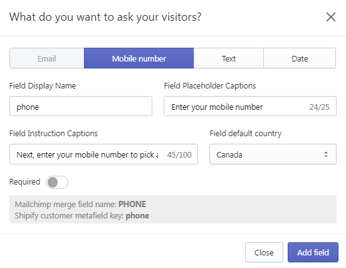Switch to the Email field type tab
The height and width of the screenshot is (268, 346).
[47, 58]
